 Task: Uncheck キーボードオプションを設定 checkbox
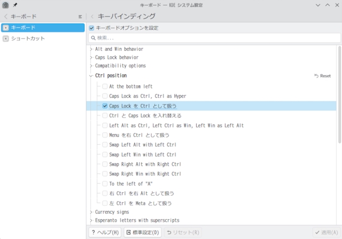coord(92,28)
